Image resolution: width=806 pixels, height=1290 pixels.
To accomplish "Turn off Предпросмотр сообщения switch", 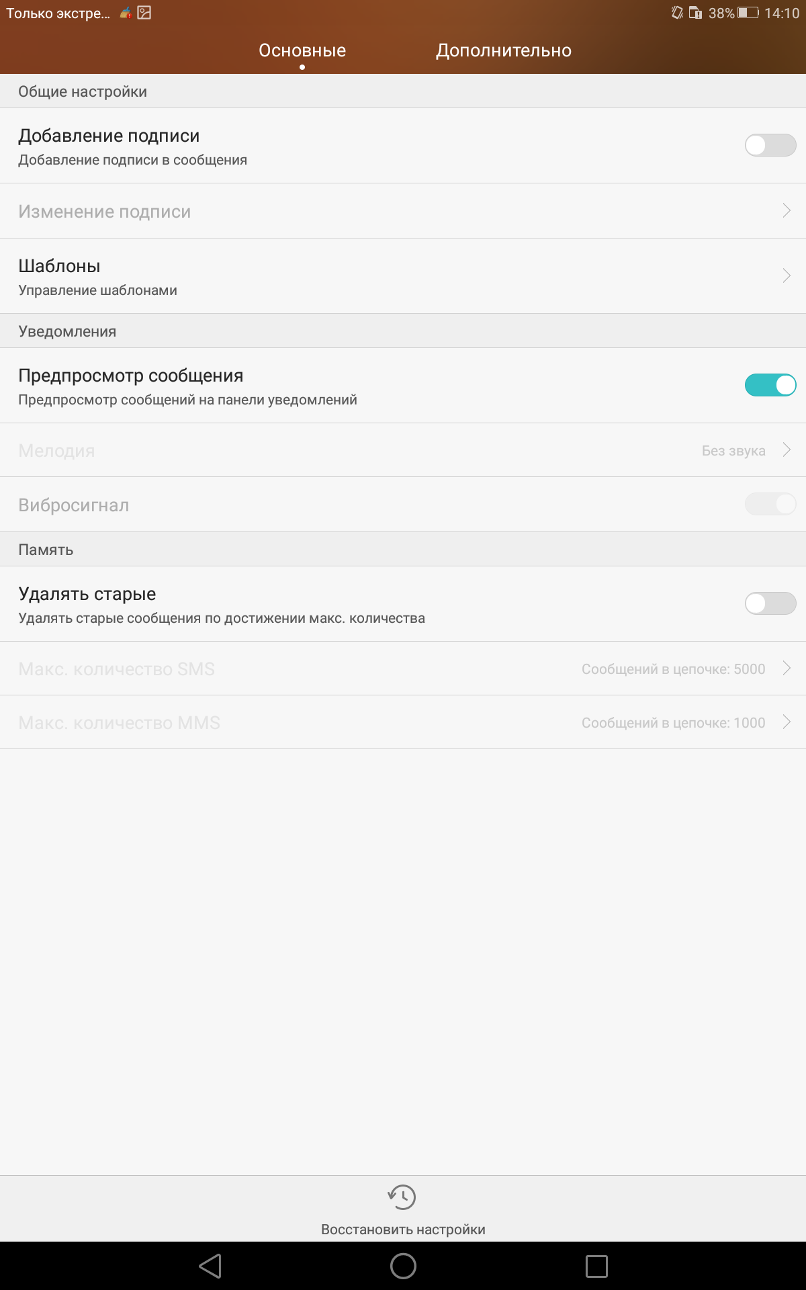I will click(x=770, y=385).
